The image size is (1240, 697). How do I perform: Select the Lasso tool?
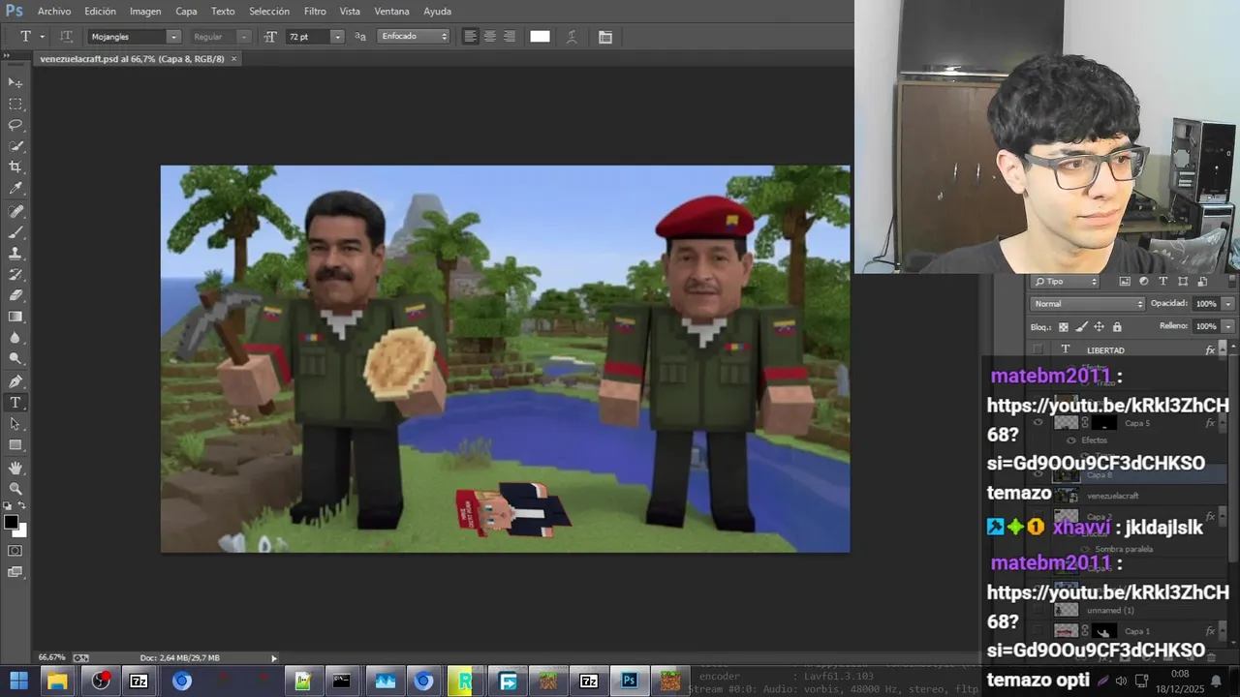[15, 126]
